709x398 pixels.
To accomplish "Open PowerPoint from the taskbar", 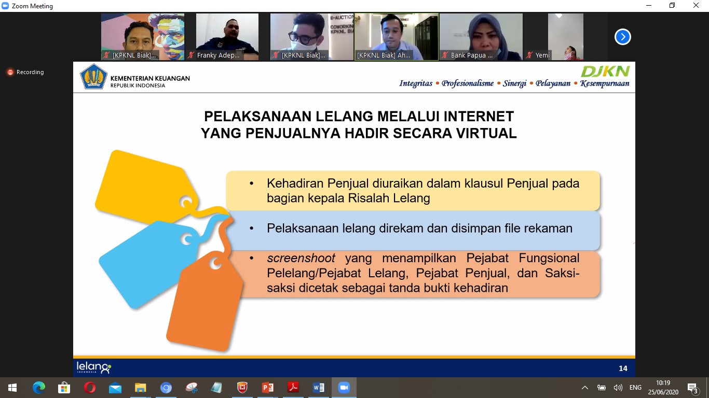I will 267,388.
